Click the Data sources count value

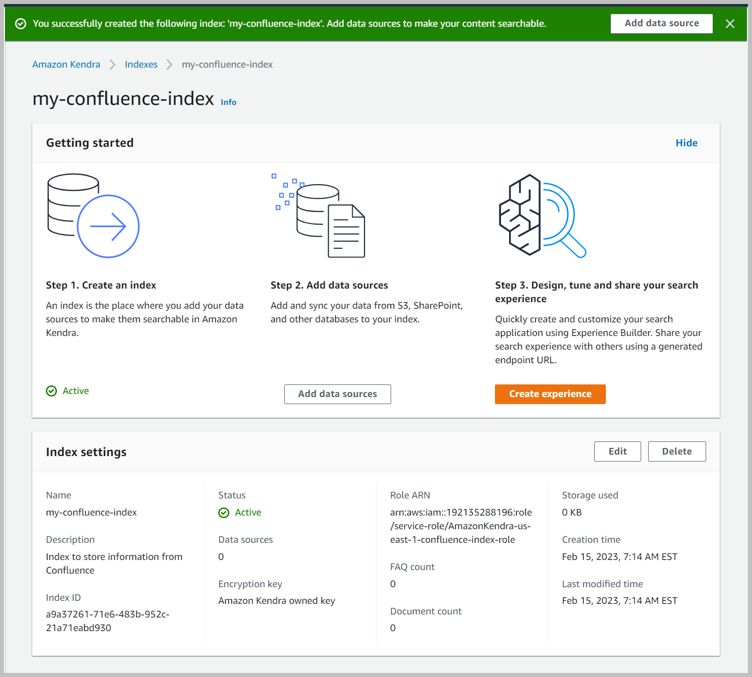click(221, 557)
